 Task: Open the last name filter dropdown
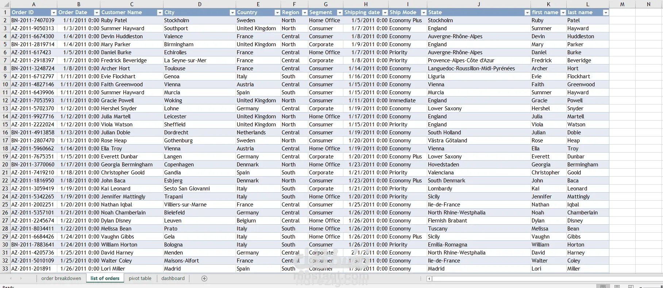point(606,12)
